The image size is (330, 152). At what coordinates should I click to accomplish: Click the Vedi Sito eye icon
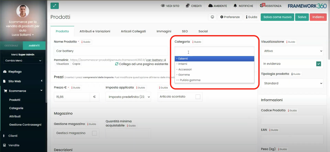pos(163,6)
